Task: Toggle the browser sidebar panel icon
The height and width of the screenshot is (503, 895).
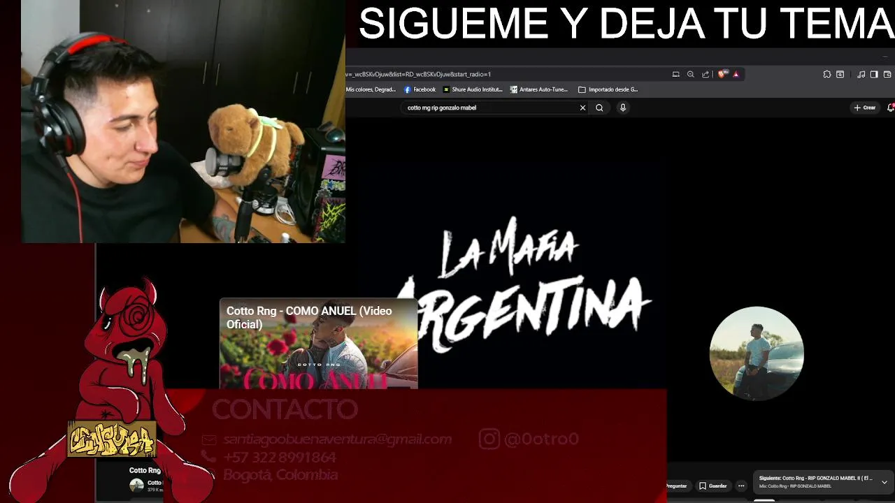Action: [x=874, y=74]
